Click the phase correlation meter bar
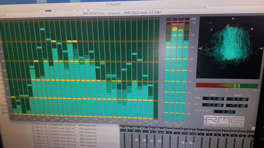Image resolution: width=264 pixels, height=148 pixels. tap(227, 86)
